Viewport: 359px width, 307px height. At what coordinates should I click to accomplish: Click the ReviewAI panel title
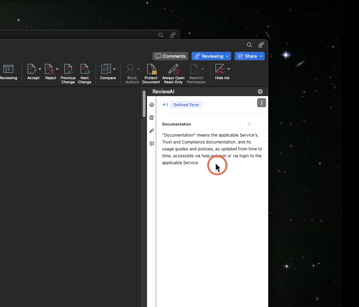coord(164,92)
